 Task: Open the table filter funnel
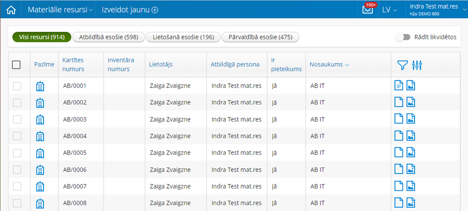(x=402, y=65)
